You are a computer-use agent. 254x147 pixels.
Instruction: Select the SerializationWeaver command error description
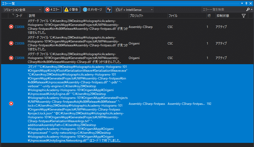click(78, 104)
